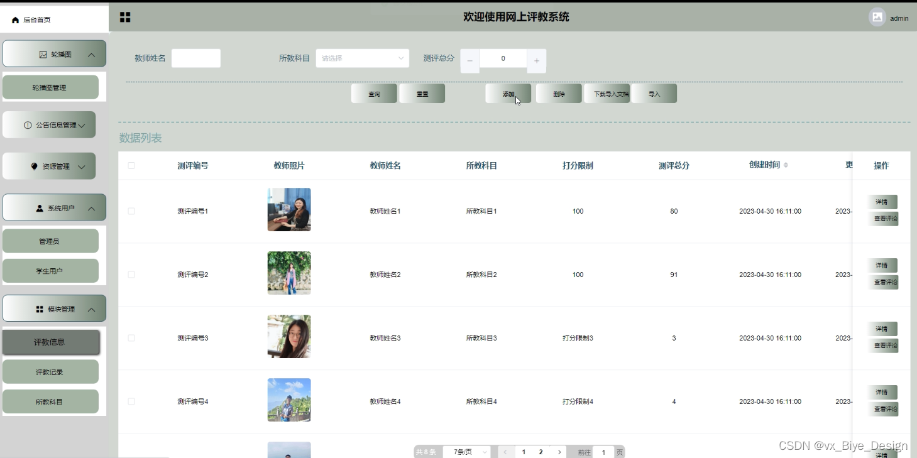Screen dimensions: 917x458
Task: Toggle the select-all checkbox in table header
Action: click(131, 166)
